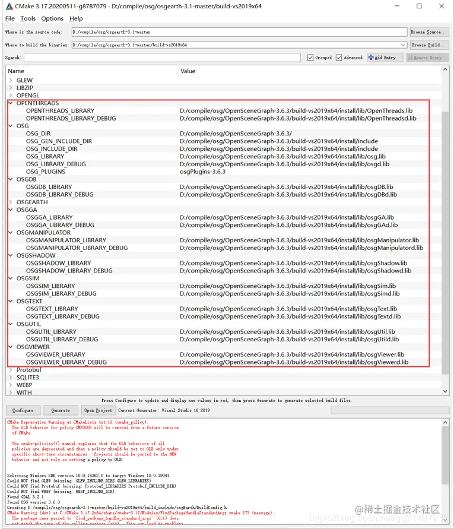Screen dimensions: 454x529
Task: Expand the OPENGL group
Action: point(11,96)
